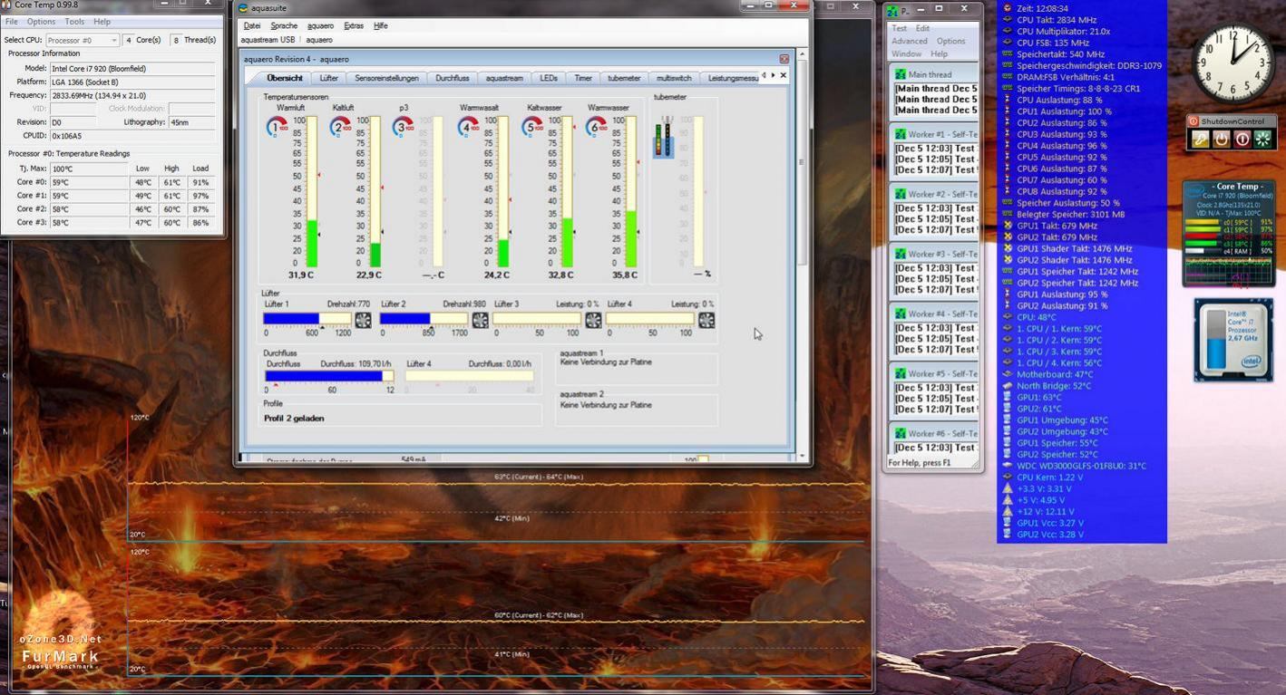Image resolution: width=1286 pixels, height=695 pixels.
Task: Switch to the LEDs tab
Action: coord(549,78)
